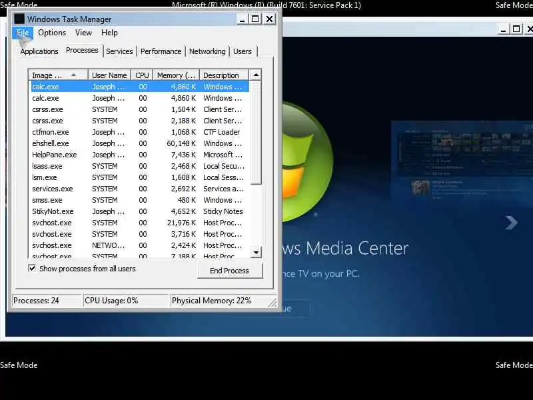Select svchost.exe run by NETWO… user
The image size is (533, 400).
140,245
